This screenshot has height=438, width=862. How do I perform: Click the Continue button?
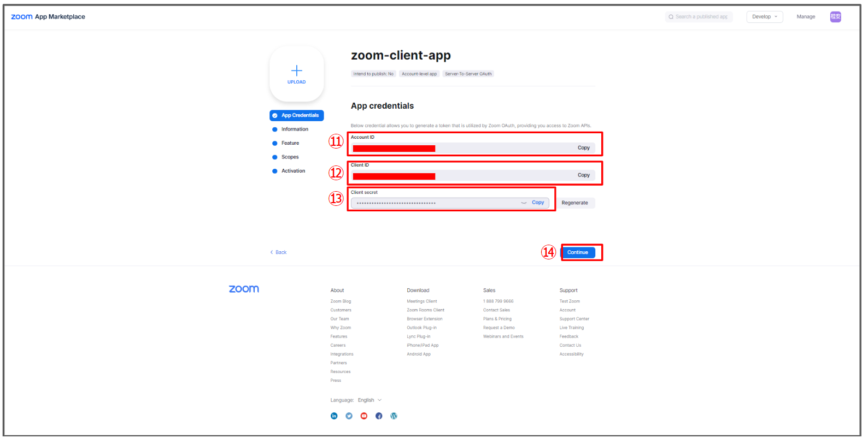[578, 252]
